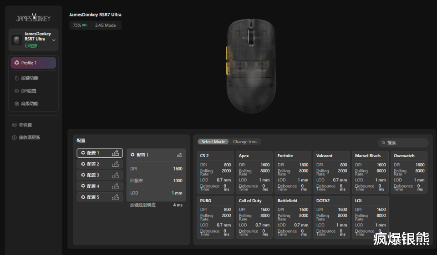
Task: Choose the Valorant preset card
Action: pyautogui.click(x=332, y=172)
